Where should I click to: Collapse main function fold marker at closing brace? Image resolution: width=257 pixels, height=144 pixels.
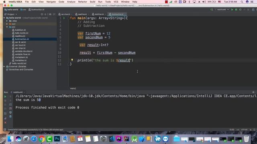coord(69,64)
